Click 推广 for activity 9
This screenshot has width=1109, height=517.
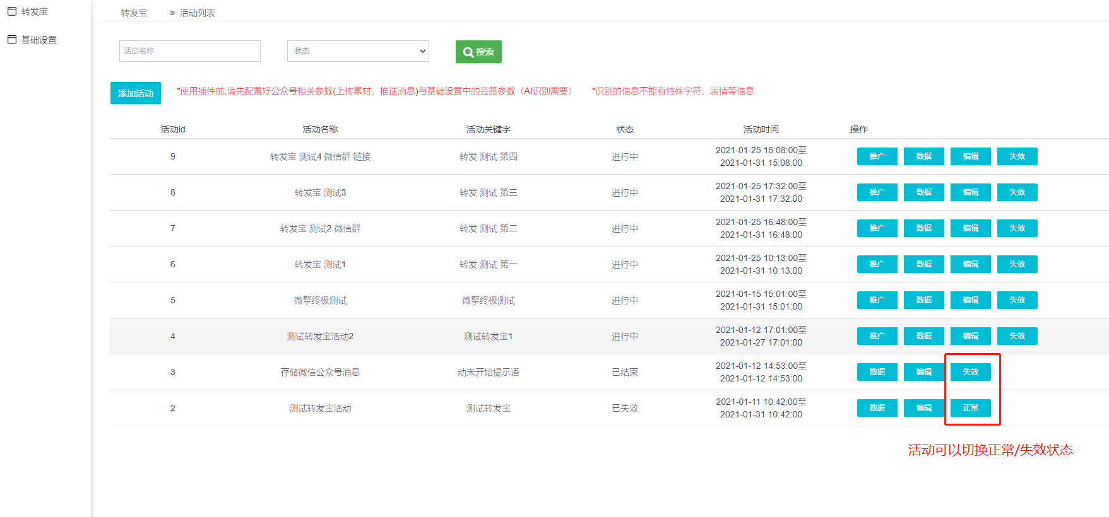877,156
